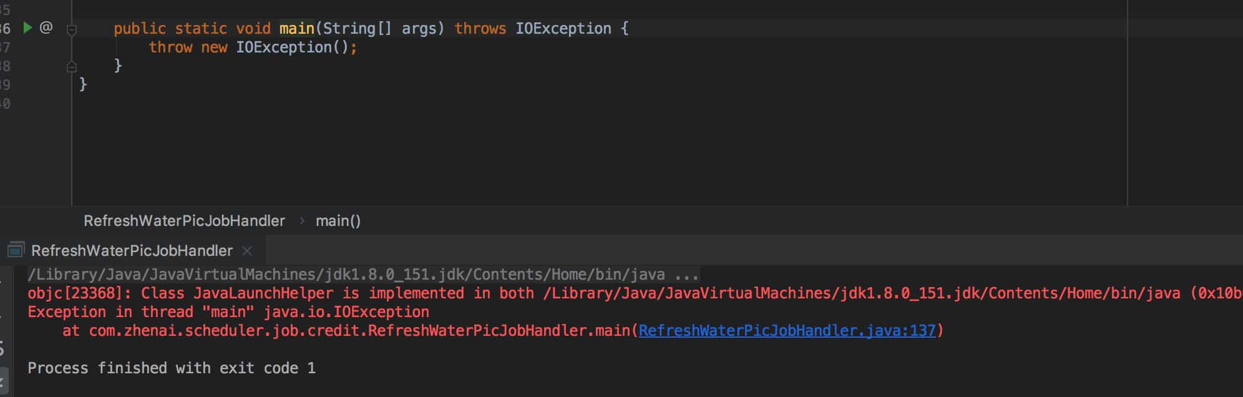Click the 'Process finished with exit code 1' line
The height and width of the screenshot is (397, 1243).
click(x=172, y=368)
